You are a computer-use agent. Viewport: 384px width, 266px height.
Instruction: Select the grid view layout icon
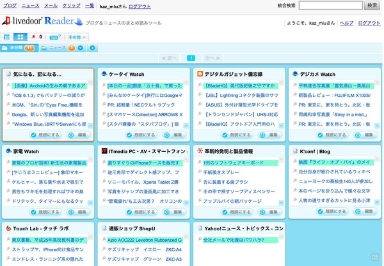click(20, 37)
